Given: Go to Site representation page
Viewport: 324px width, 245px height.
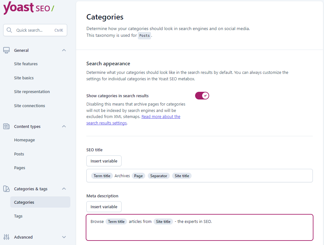Looking at the screenshot, I should (32, 92).
